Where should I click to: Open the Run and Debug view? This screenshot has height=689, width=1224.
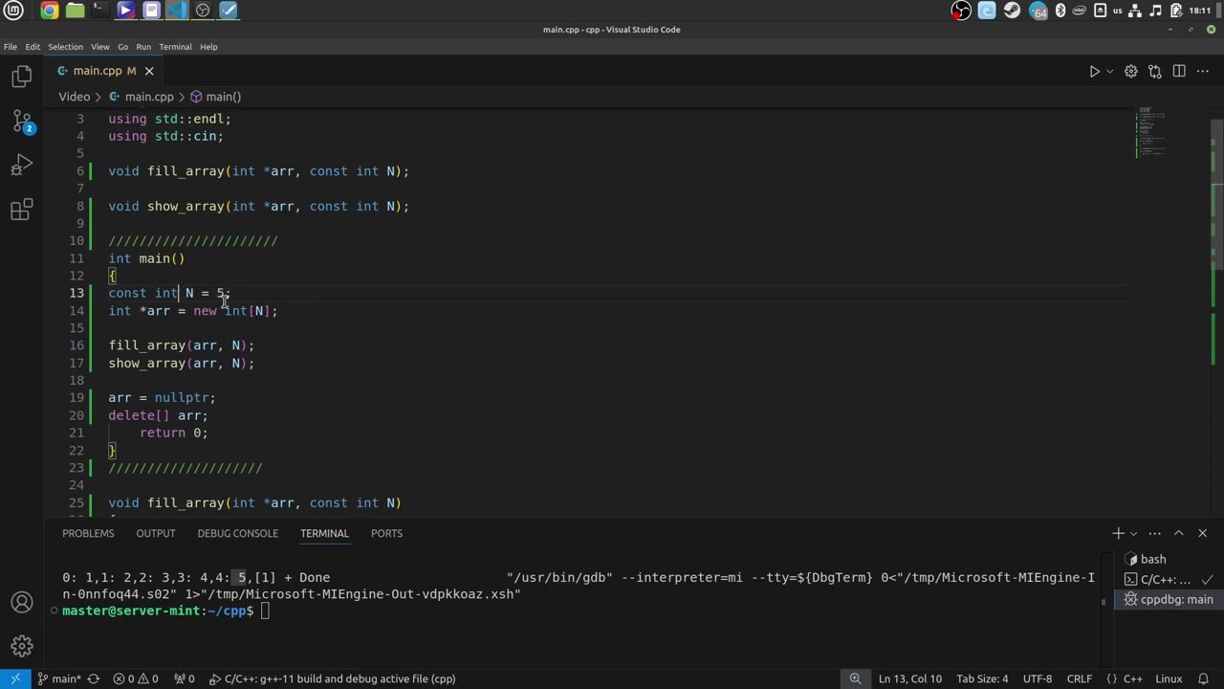tap(21, 167)
